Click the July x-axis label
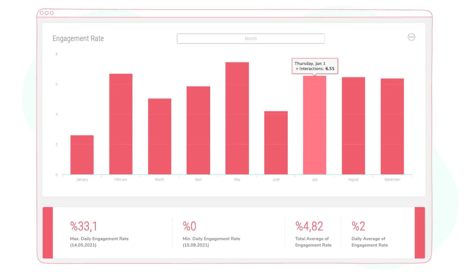 pos(315,180)
